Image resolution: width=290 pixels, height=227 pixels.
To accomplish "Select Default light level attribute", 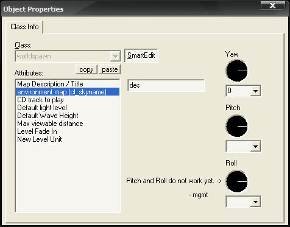I will (x=68, y=108).
